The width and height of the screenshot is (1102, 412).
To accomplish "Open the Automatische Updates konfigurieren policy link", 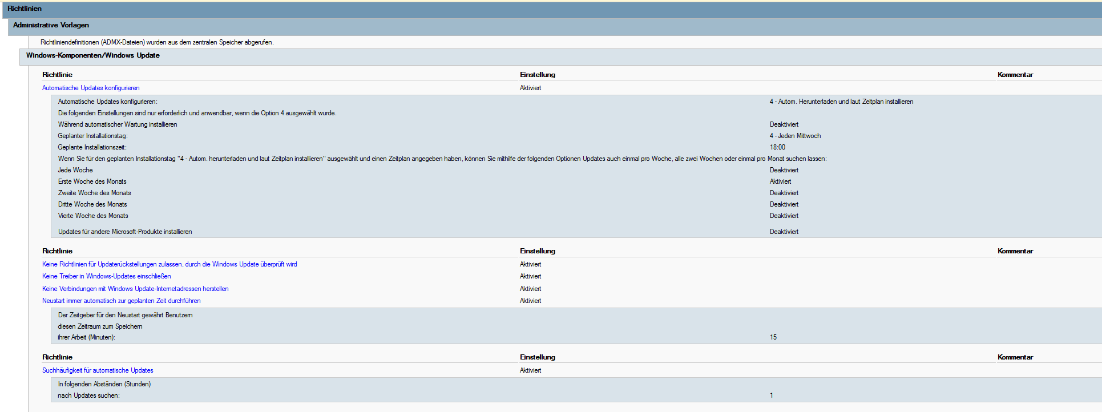I will coord(91,88).
